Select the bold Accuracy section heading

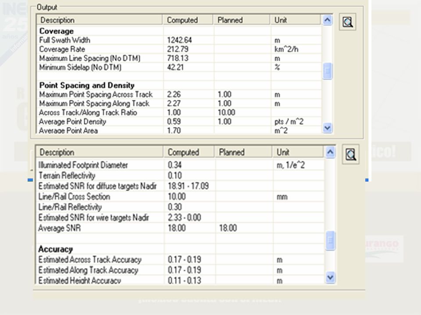point(56,249)
